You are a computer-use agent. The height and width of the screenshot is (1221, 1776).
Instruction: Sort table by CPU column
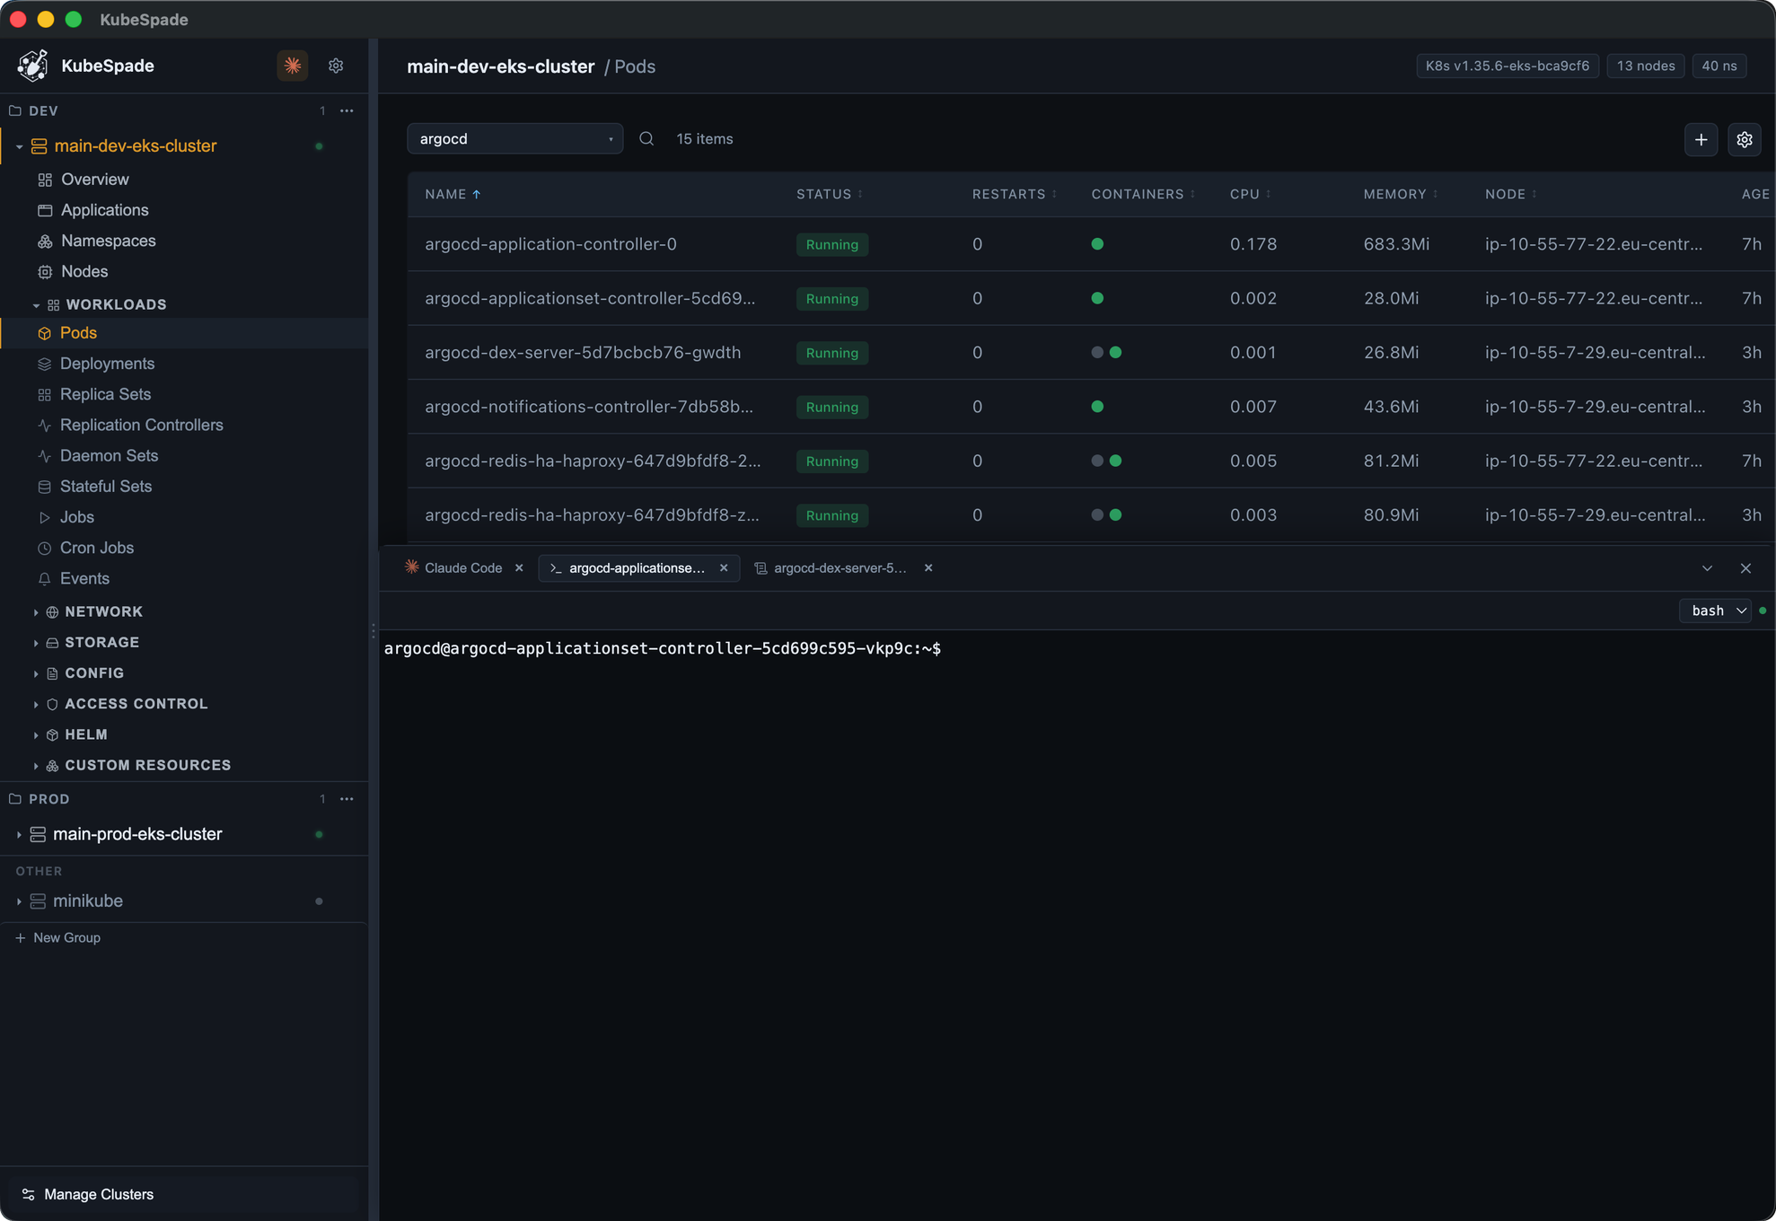[1250, 194]
